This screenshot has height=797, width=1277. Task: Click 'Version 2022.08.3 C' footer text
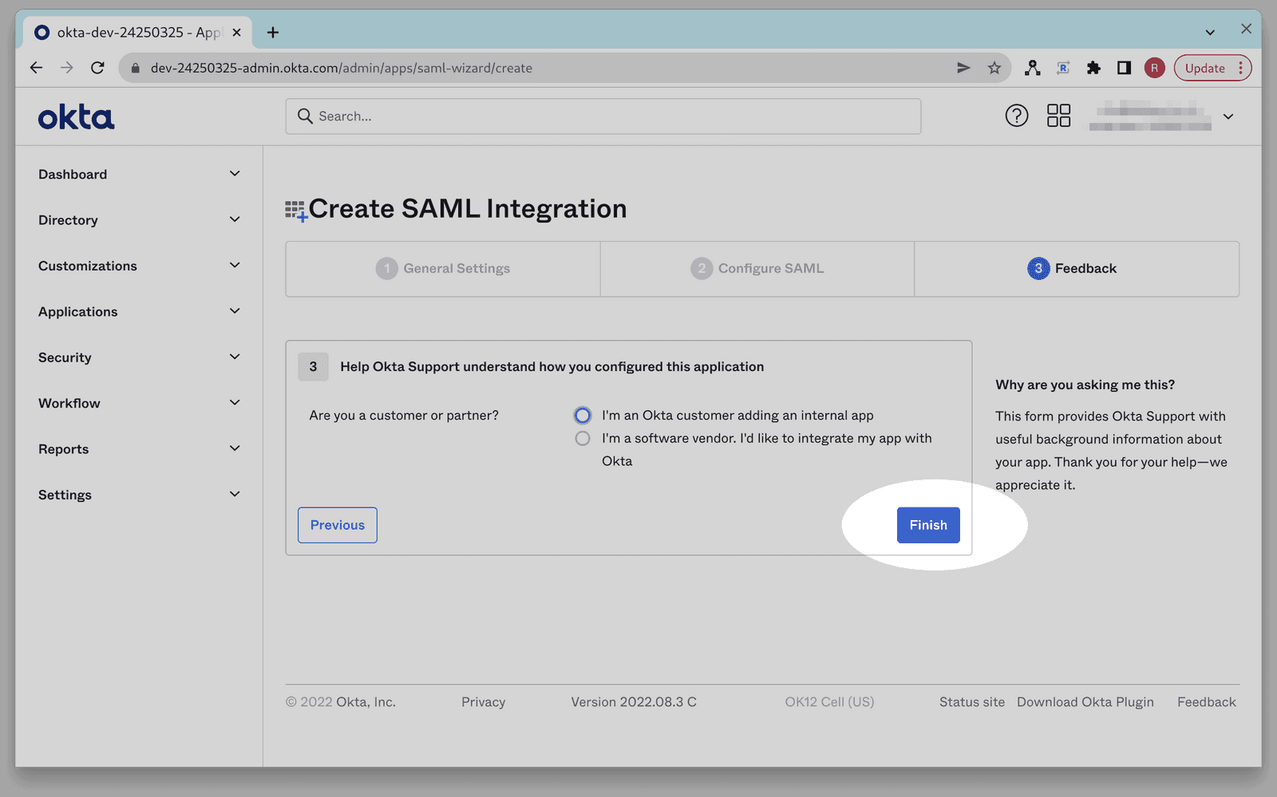634,702
